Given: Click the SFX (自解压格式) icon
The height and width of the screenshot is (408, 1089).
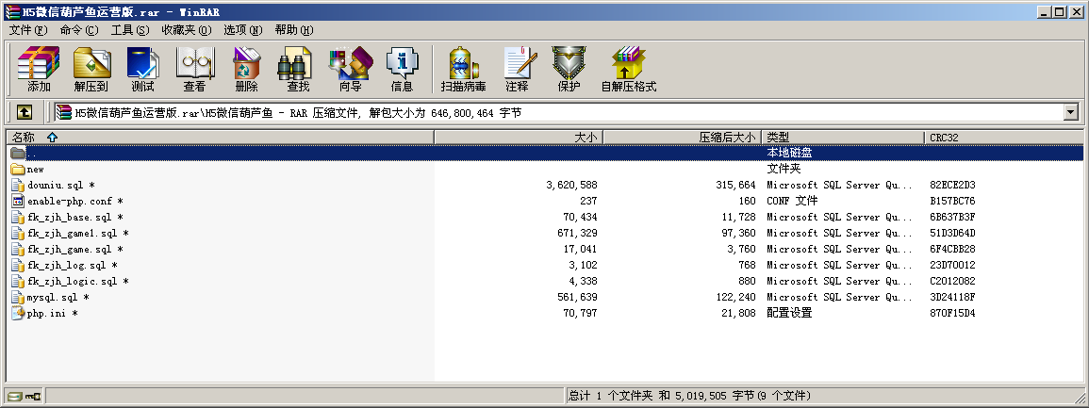Looking at the screenshot, I should coord(628,70).
